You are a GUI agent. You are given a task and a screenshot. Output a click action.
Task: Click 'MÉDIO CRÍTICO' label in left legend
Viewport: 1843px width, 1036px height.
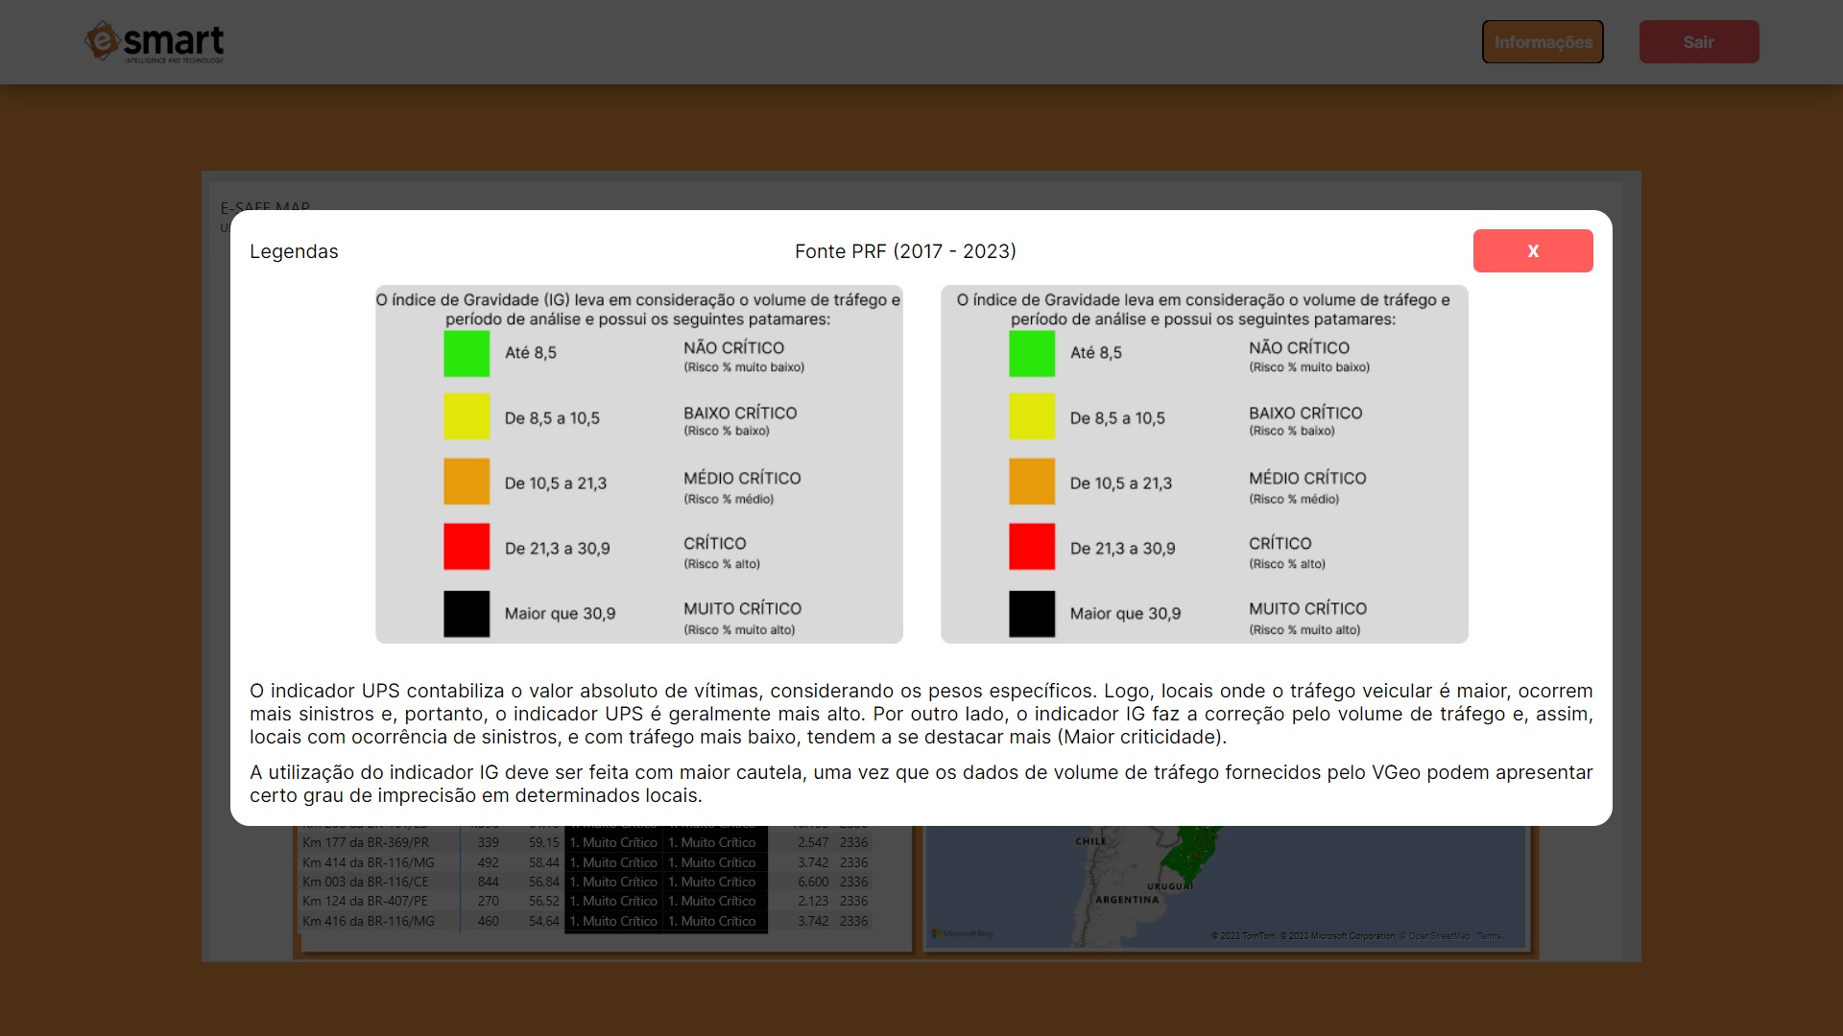tap(742, 478)
